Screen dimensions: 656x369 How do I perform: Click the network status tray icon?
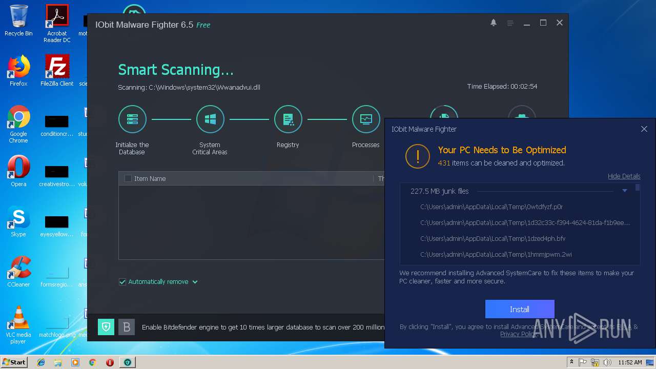click(595, 362)
